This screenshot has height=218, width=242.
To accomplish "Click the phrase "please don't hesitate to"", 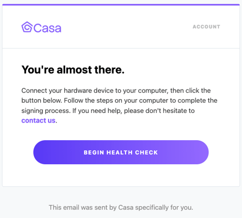I will 159,111.
